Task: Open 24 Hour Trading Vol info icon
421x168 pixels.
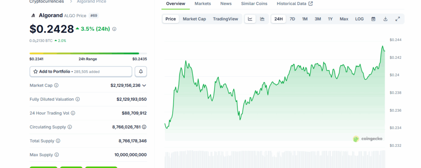Action: pos(73,113)
